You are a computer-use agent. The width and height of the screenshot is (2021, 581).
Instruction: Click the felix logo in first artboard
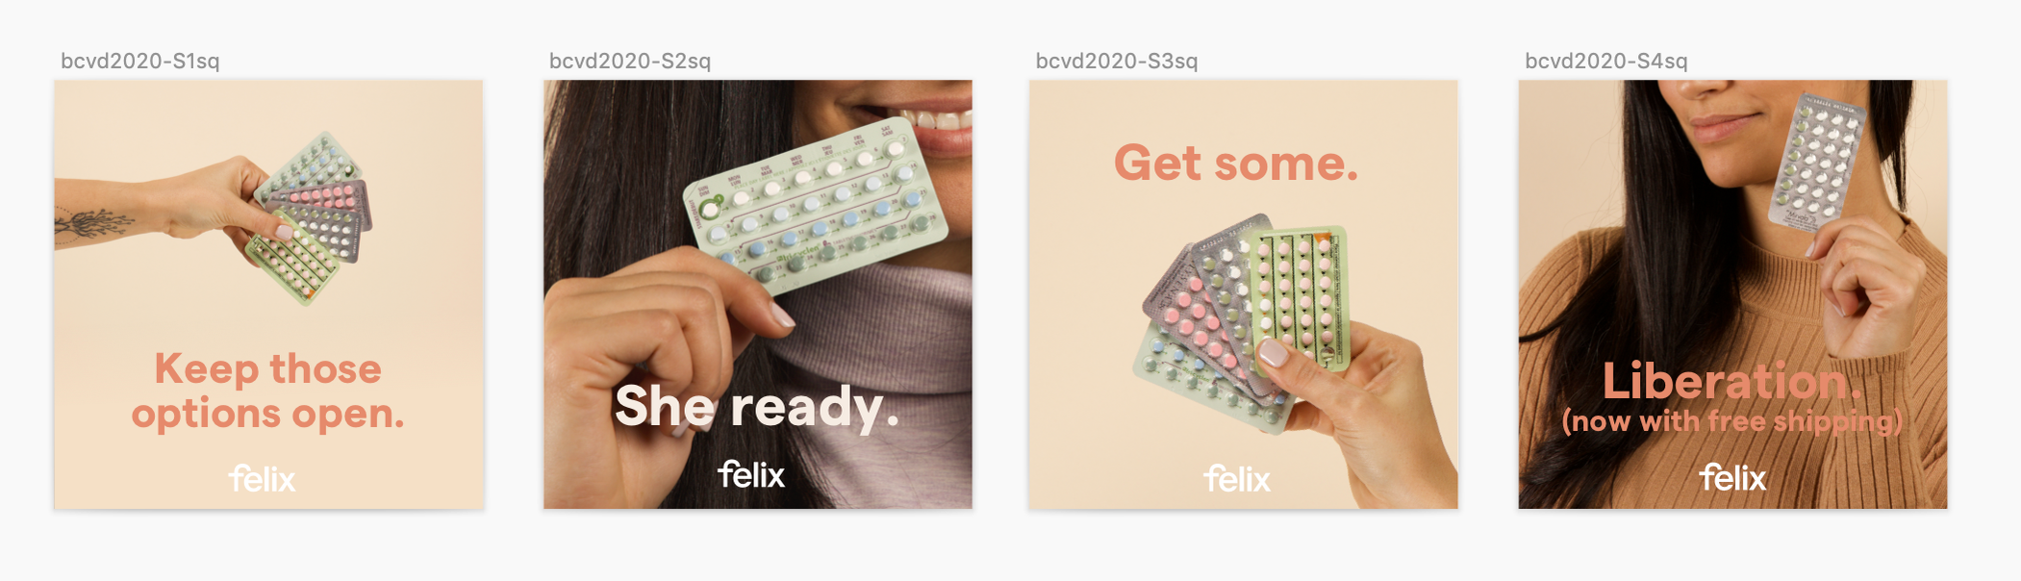tap(262, 478)
